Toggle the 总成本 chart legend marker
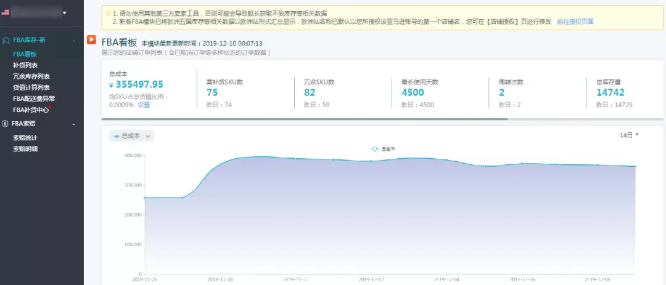Viewport: 666px width, 285px height. pos(375,149)
